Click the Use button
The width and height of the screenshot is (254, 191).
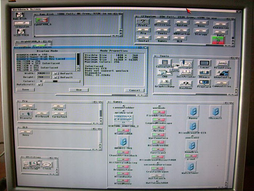[x=79, y=90]
